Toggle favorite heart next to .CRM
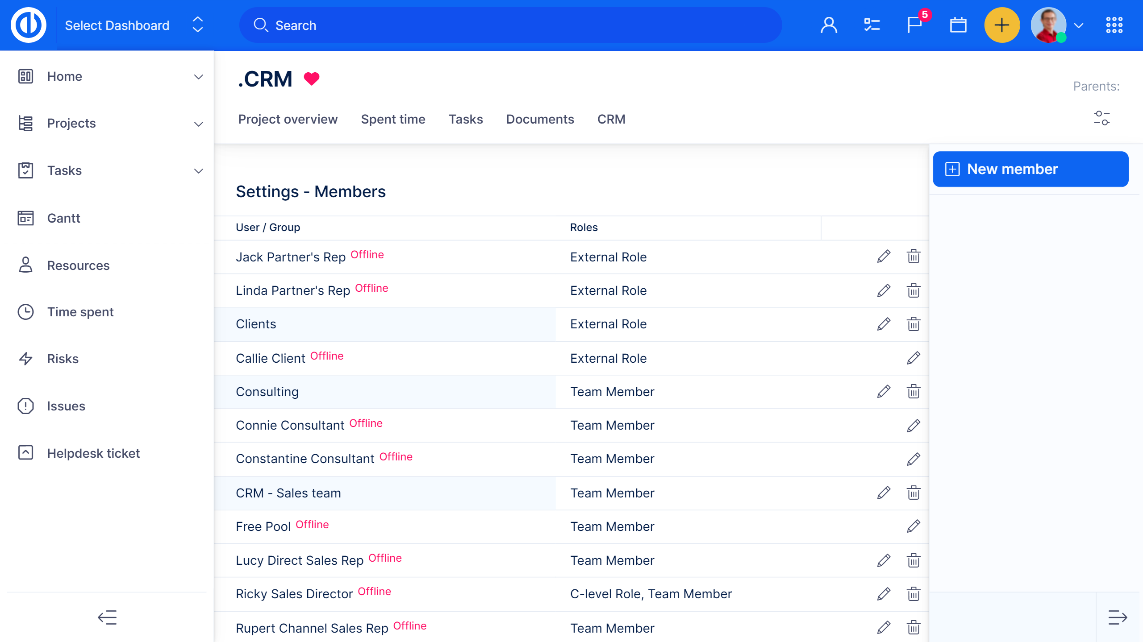Viewport: 1143px width, 642px height. 312,79
